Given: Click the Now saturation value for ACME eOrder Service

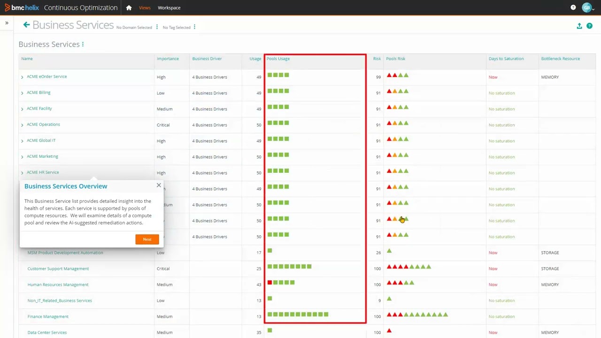Looking at the screenshot, I should 493,77.
